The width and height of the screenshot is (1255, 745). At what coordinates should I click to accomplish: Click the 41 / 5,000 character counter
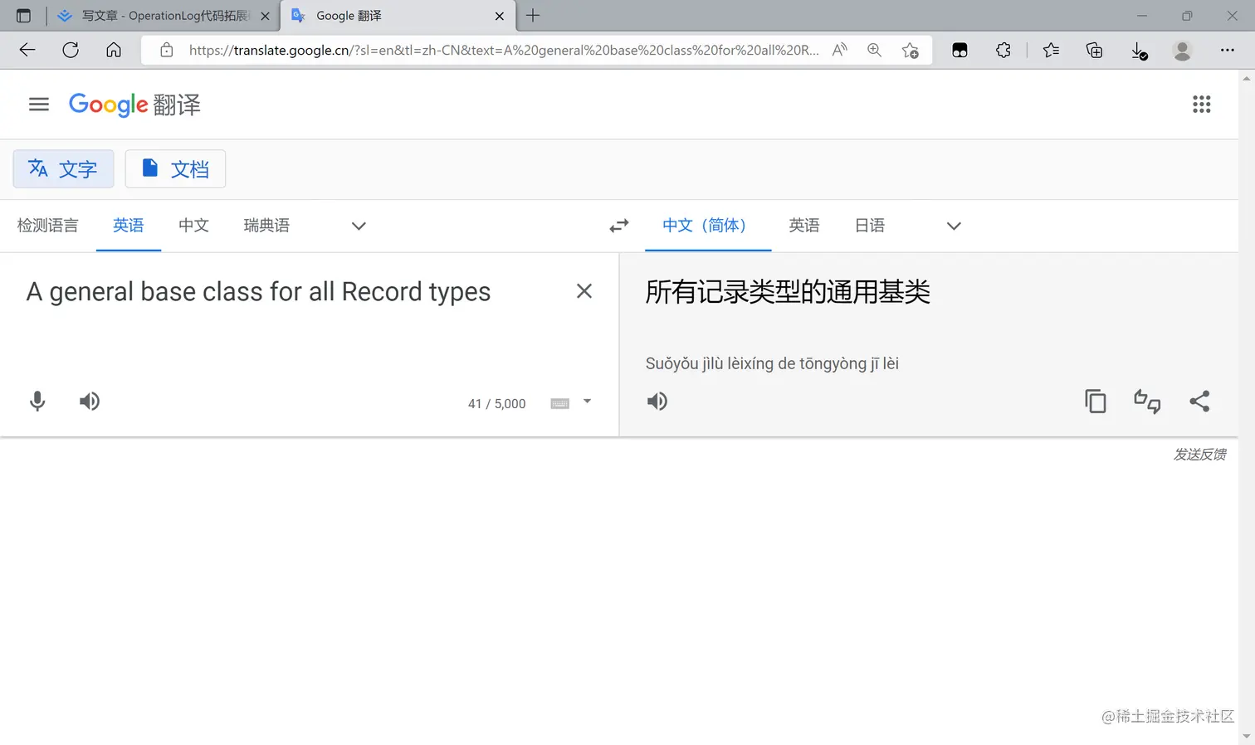coord(496,404)
